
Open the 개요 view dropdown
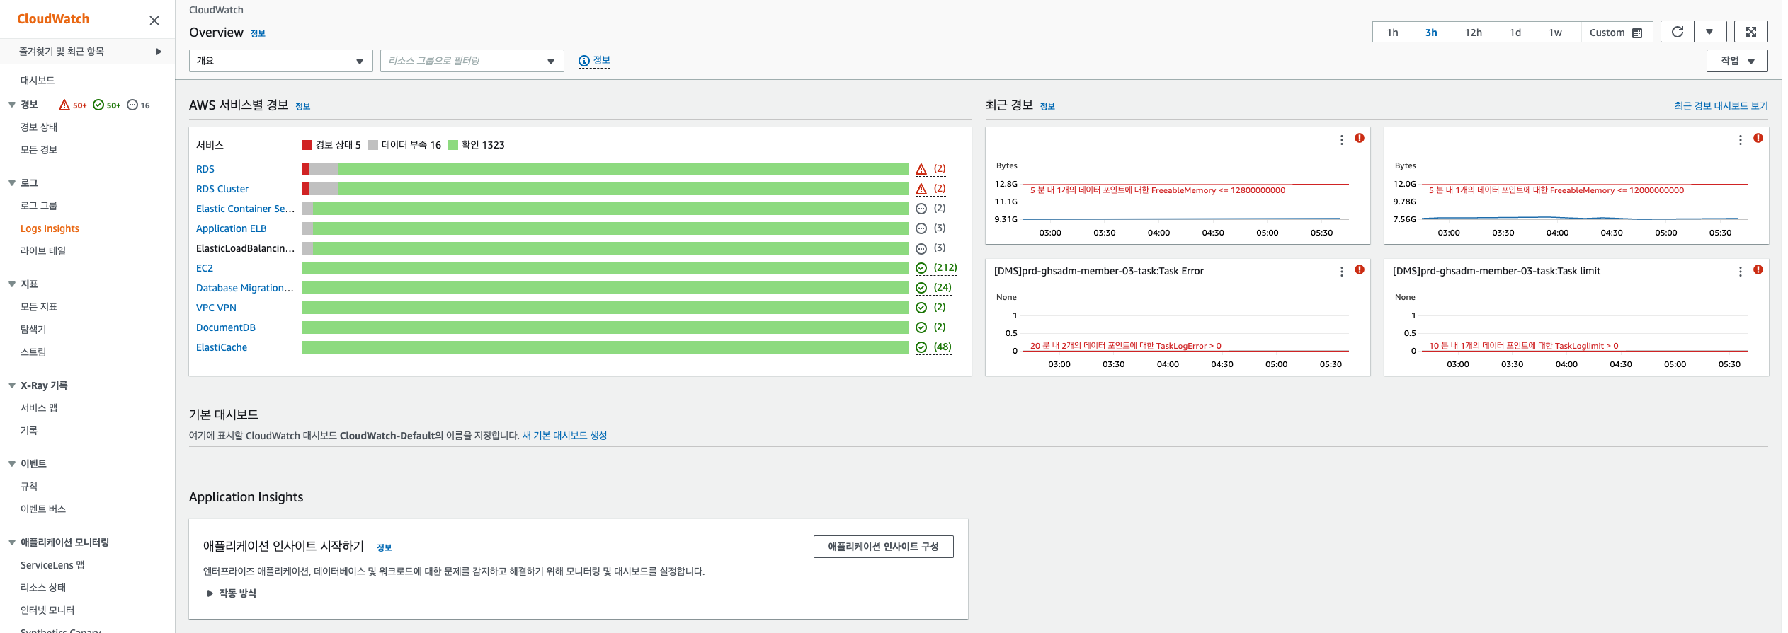click(x=280, y=61)
